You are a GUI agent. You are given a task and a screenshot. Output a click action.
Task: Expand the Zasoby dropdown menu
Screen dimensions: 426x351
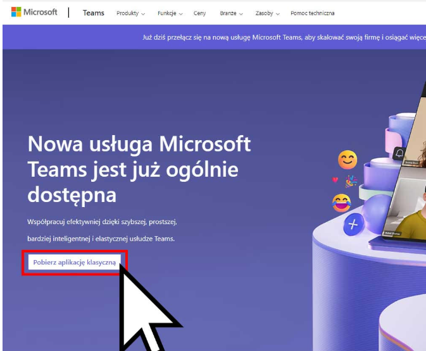click(267, 13)
